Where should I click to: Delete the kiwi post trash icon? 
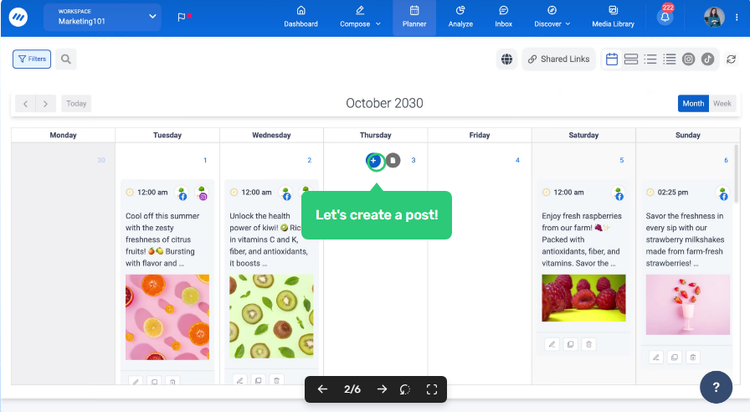pos(276,380)
